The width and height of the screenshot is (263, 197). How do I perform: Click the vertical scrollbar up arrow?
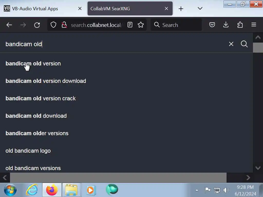point(258,37)
